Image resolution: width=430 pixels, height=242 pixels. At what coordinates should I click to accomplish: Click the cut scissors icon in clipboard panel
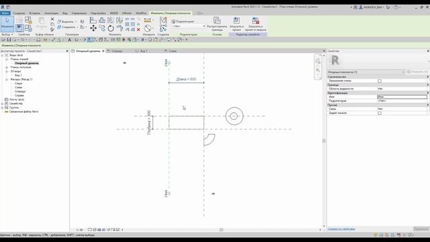point(52,19)
